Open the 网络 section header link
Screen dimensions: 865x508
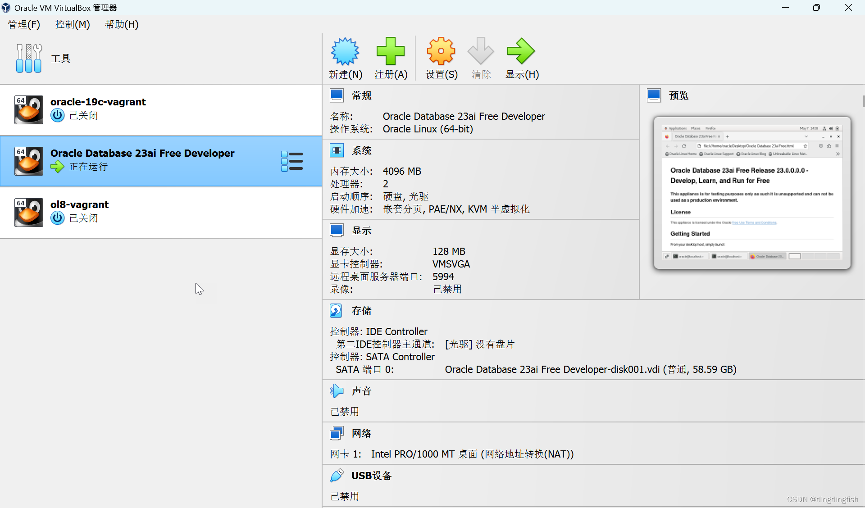click(x=362, y=433)
